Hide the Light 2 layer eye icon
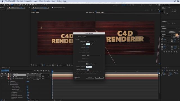180x101 pixels. pyautogui.click(x=1, y=75)
